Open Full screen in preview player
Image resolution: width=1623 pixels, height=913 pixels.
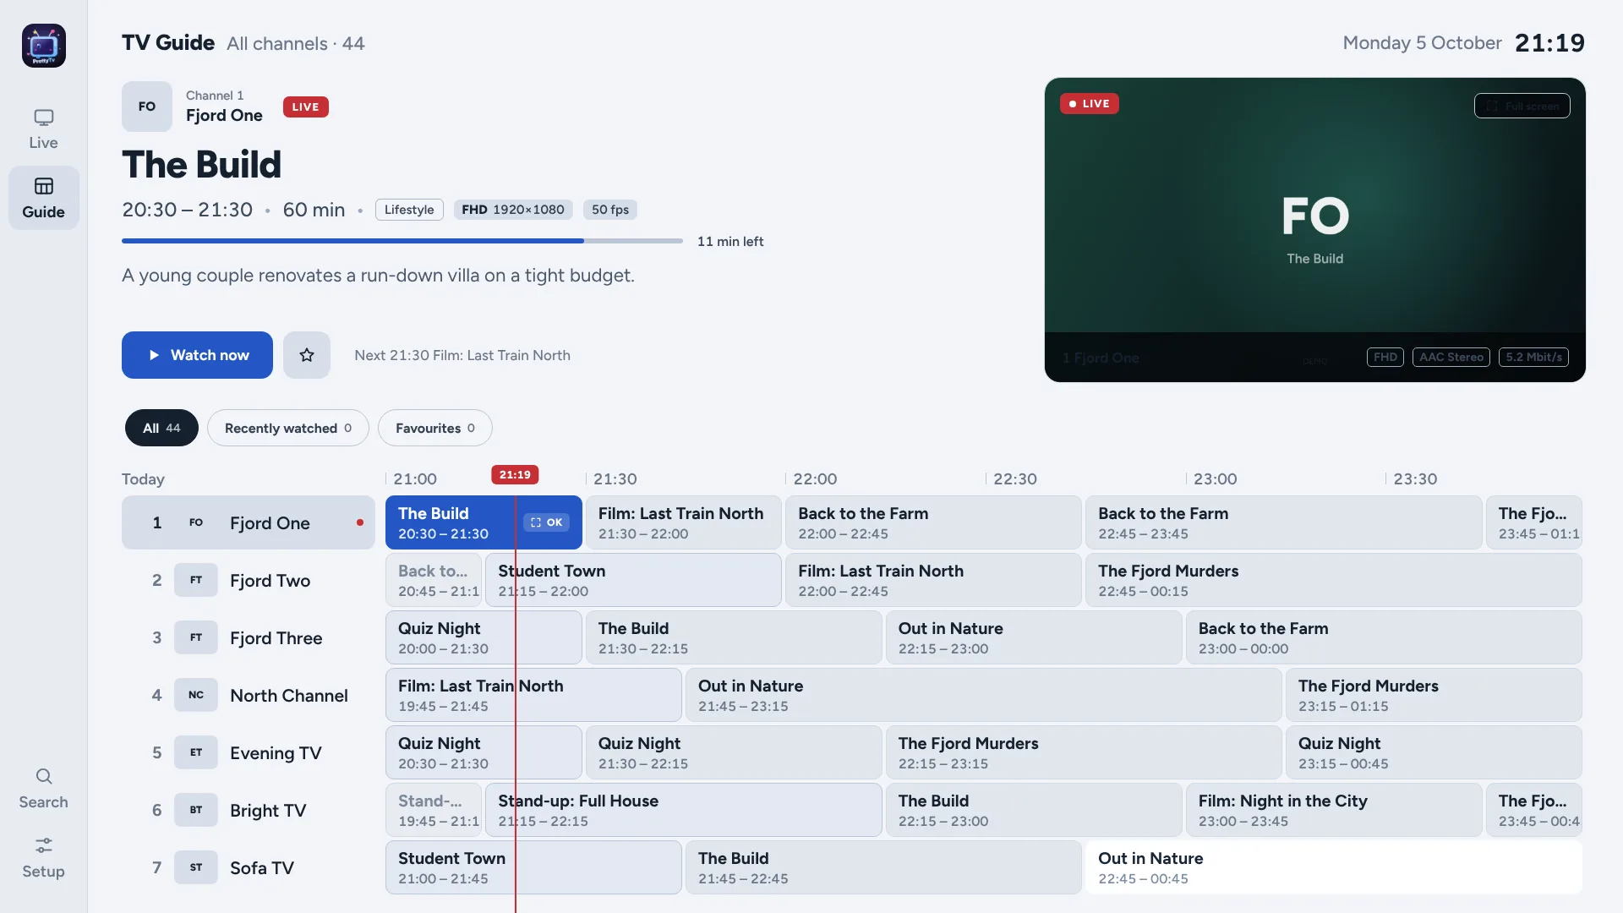tap(1522, 106)
